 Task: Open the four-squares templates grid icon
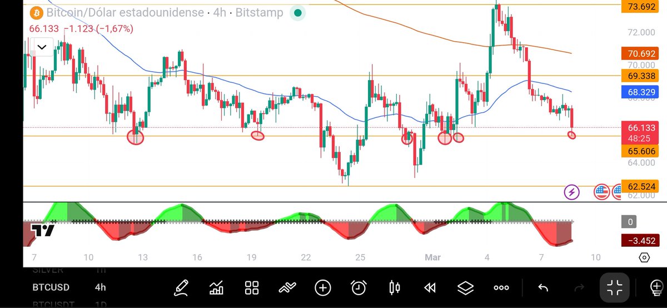coord(252,287)
